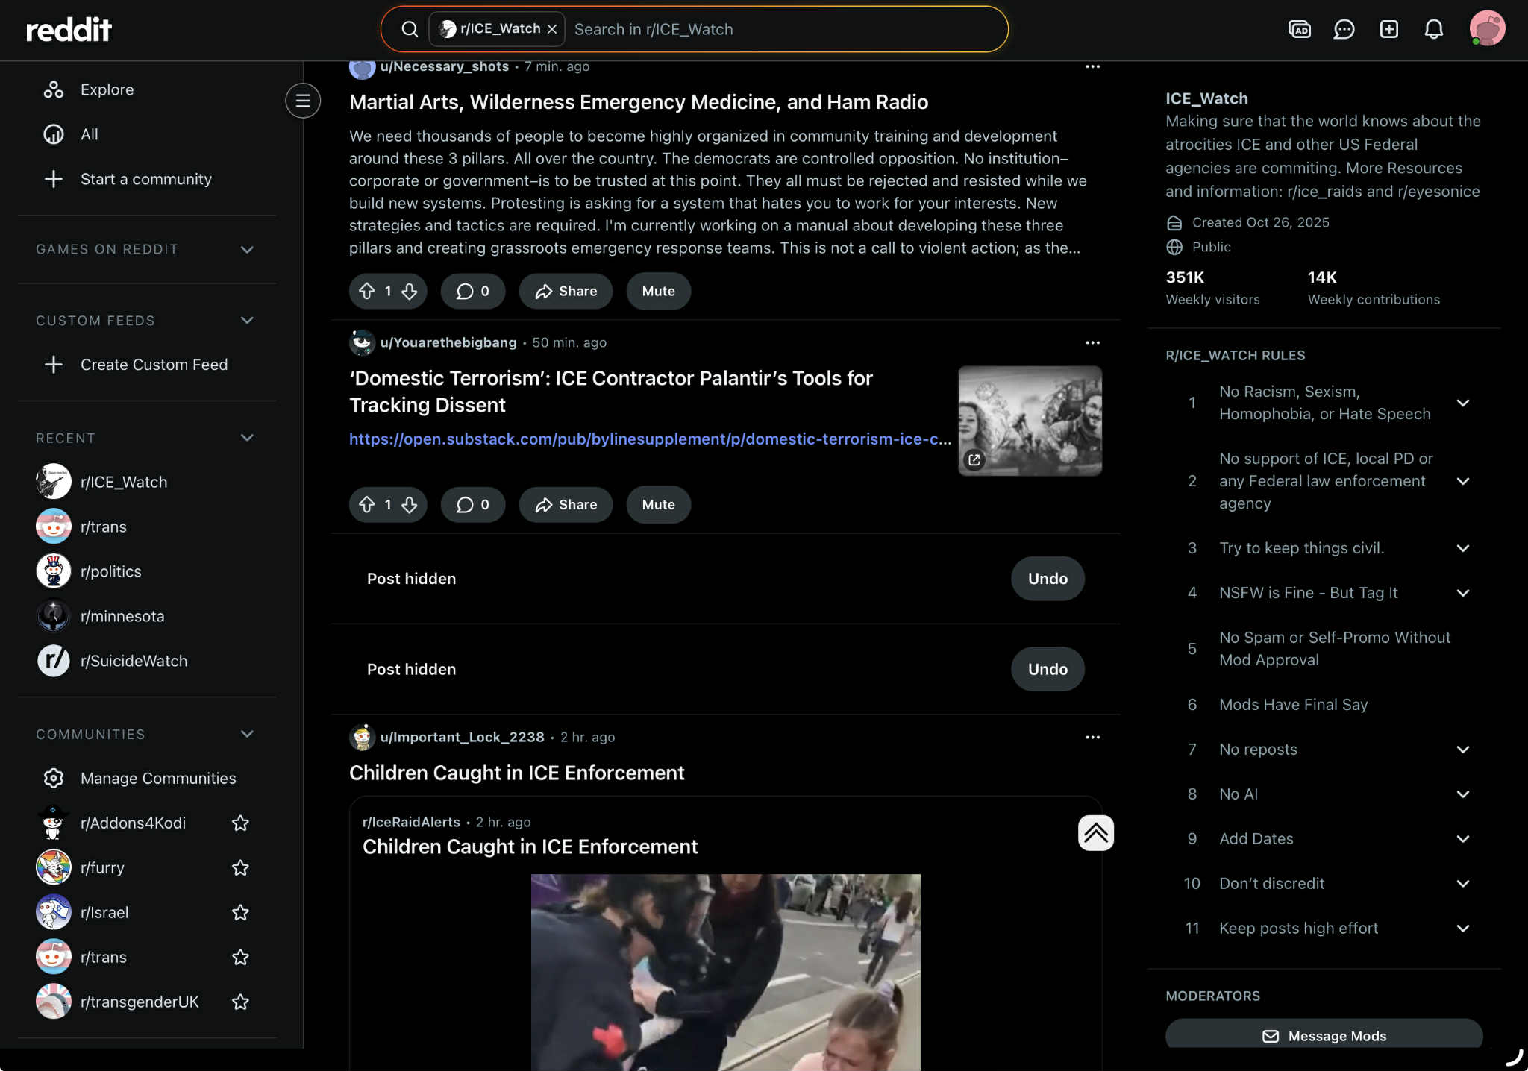Click the scroll-to-top double chevron button
The height and width of the screenshot is (1071, 1528).
1095,833
